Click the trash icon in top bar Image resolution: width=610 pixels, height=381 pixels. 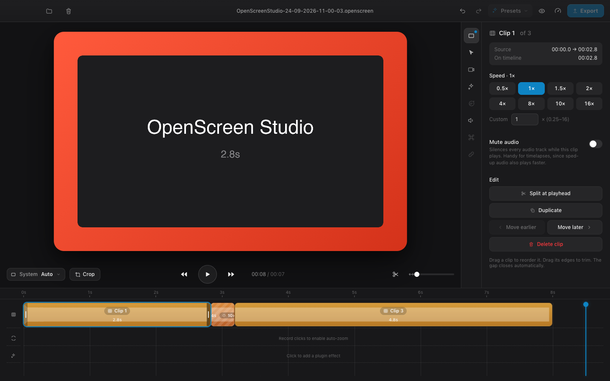click(x=69, y=11)
